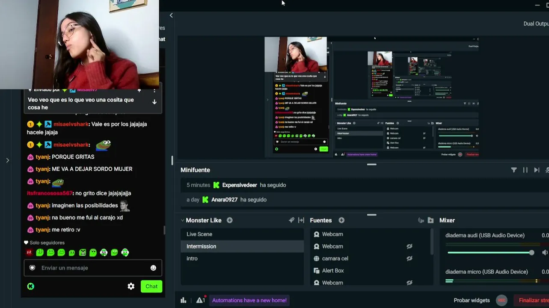Show the hidden last Webcam source
This screenshot has width=549, height=308.
point(410,283)
